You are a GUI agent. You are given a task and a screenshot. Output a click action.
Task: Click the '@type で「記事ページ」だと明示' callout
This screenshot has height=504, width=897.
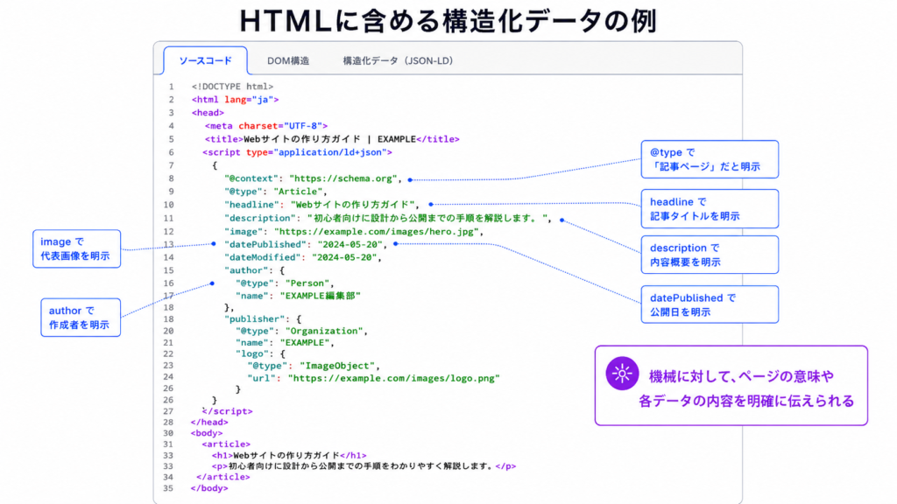[x=710, y=159]
